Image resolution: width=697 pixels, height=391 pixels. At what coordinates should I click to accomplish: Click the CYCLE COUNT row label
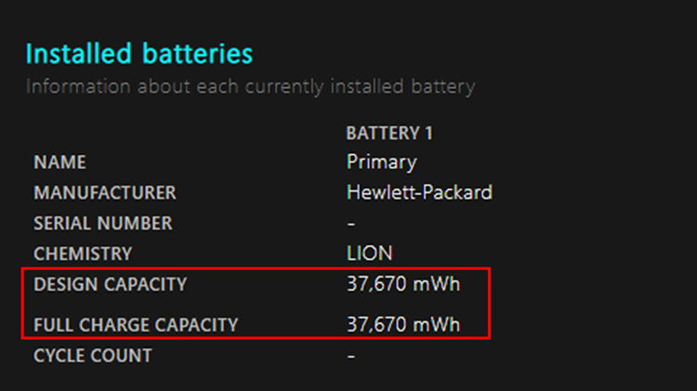[x=92, y=356]
